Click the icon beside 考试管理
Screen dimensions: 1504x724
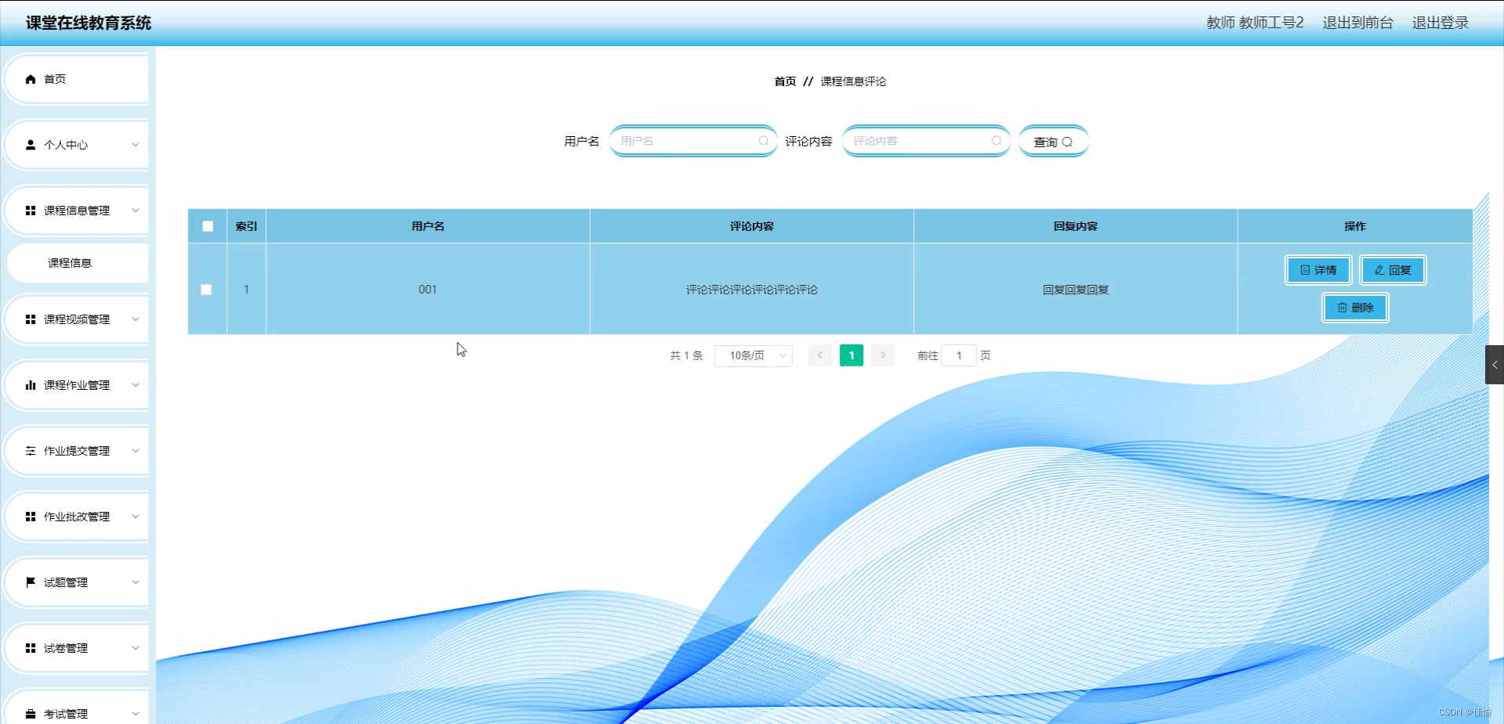pos(30,713)
